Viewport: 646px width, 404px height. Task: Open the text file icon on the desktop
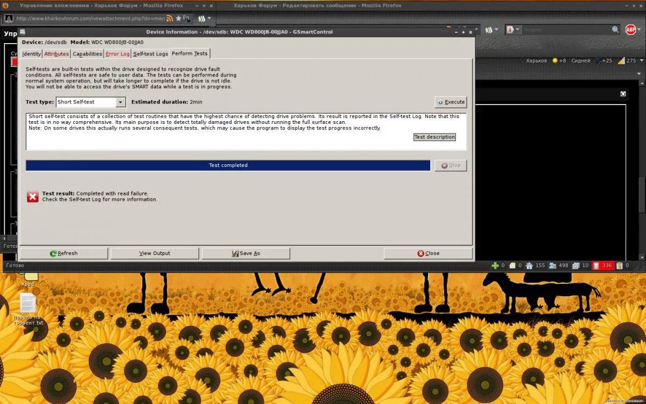(27, 303)
